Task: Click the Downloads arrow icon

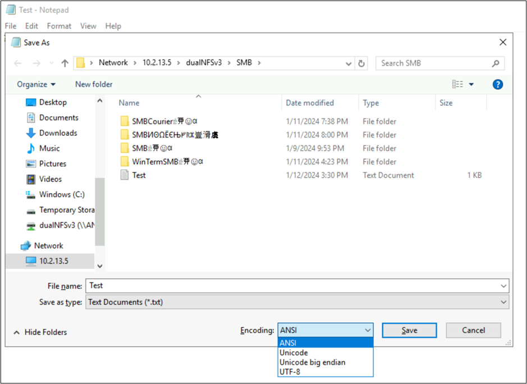Action: click(x=31, y=133)
